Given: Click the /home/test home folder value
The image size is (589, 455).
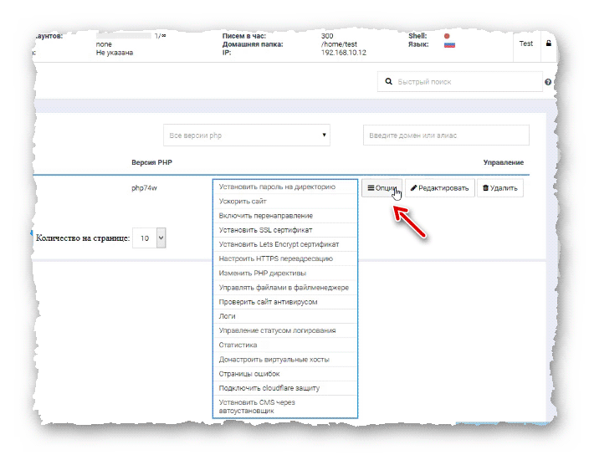Looking at the screenshot, I should click(x=339, y=44).
